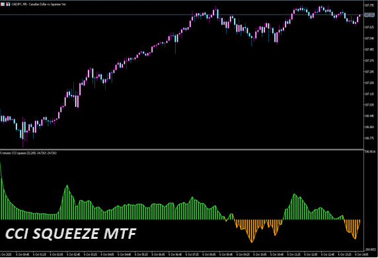Click the 6 Oct 02:05 time label

pos(56,255)
